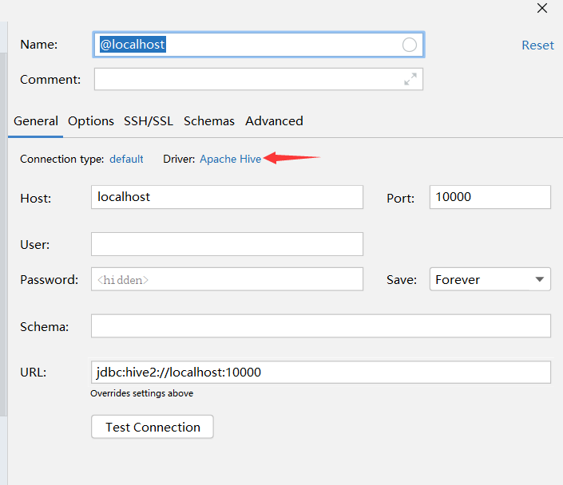Switch to the General tab
563x485 pixels.
tap(36, 121)
